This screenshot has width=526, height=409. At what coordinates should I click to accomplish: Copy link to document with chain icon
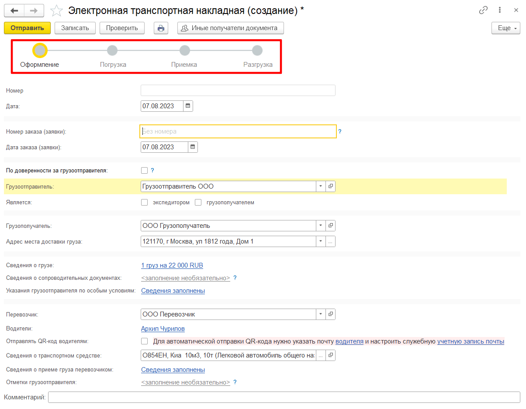pos(483,10)
